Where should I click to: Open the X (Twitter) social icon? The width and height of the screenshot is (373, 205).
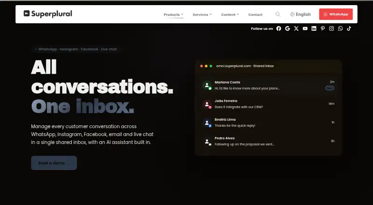click(296, 28)
